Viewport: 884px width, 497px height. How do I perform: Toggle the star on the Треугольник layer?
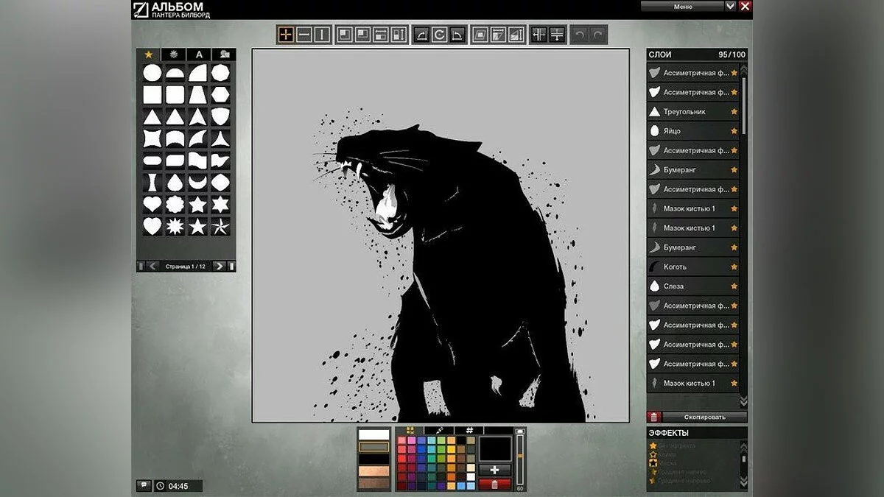click(734, 112)
